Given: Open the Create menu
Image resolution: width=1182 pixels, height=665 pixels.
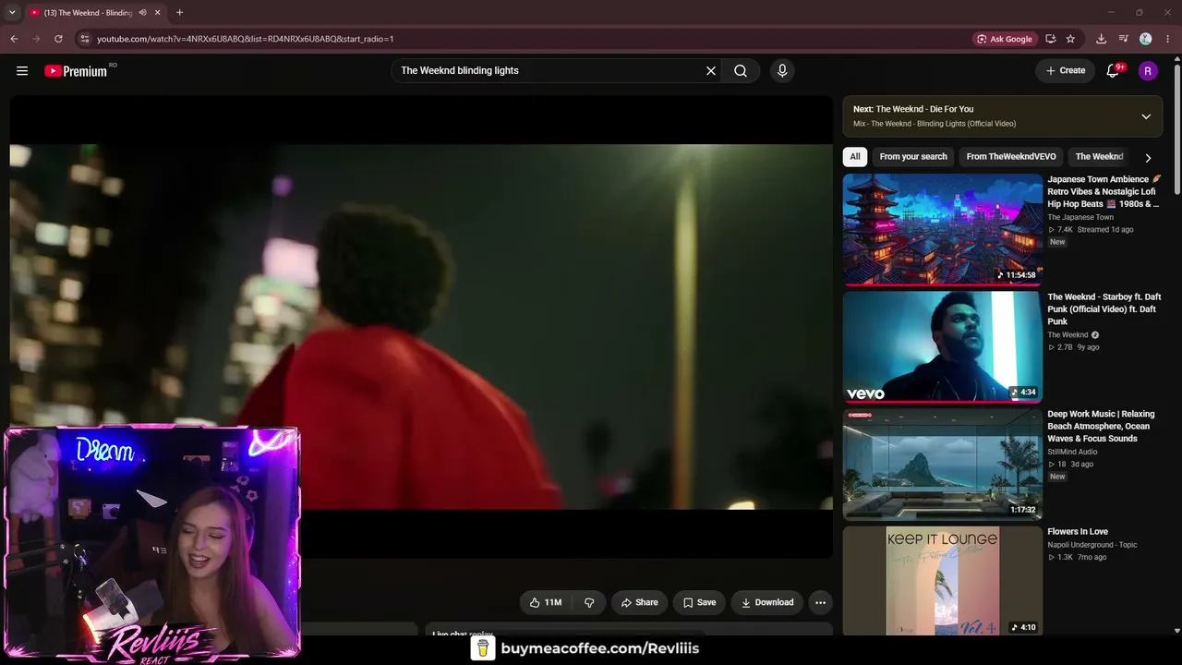Looking at the screenshot, I should pos(1066,70).
